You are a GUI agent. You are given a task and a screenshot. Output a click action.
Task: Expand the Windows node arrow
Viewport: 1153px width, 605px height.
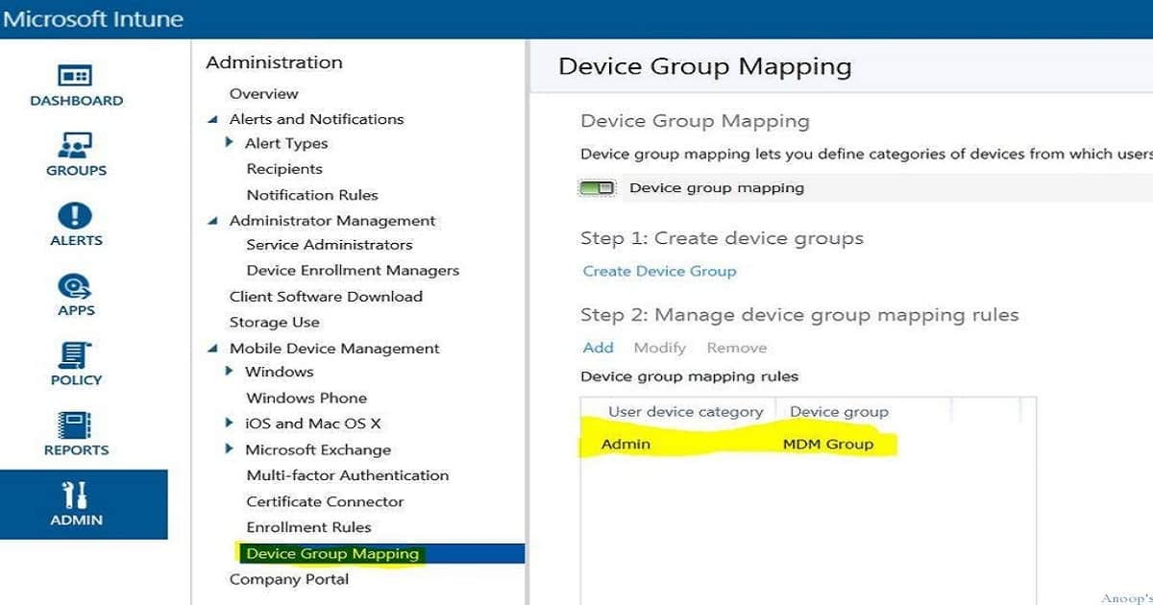pyautogui.click(x=230, y=371)
